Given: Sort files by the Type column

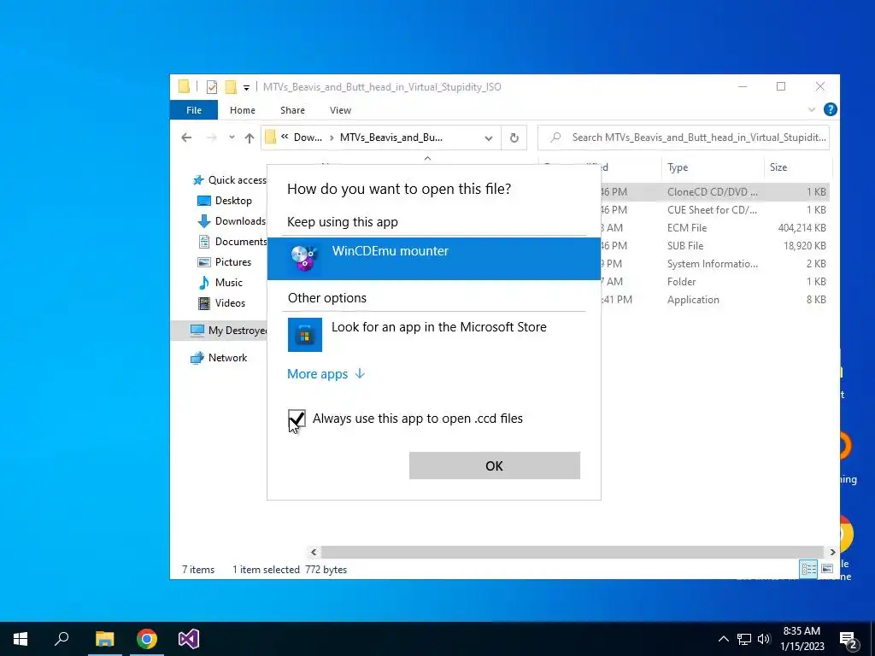Looking at the screenshot, I should point(713,167).
